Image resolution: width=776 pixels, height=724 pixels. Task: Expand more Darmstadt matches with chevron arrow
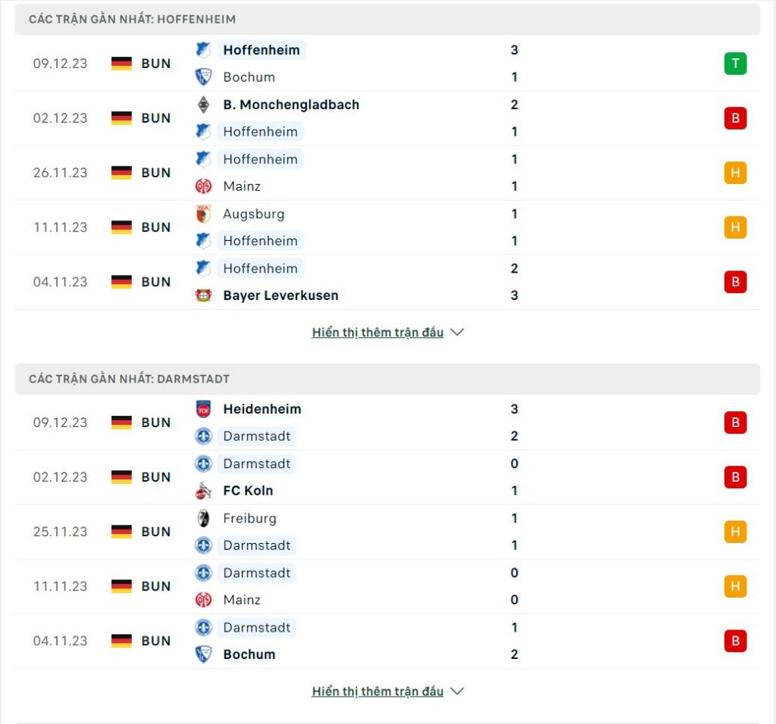pos(457,691)
